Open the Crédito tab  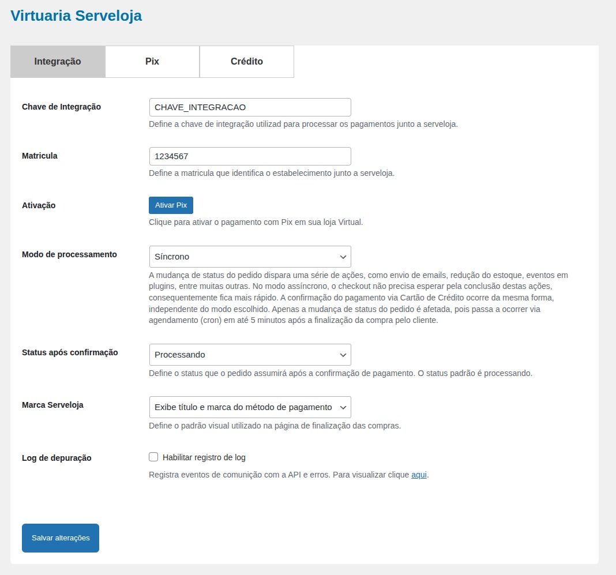[x=247, y=62]
